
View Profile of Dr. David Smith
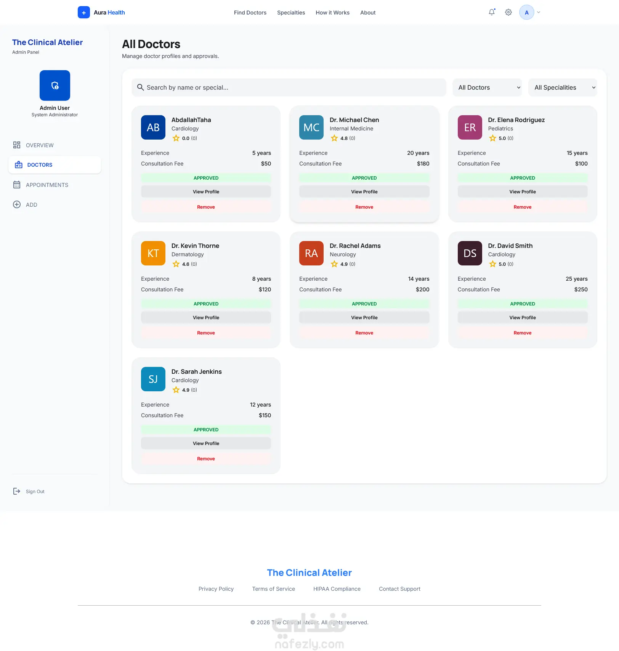(x=523, y=317)
